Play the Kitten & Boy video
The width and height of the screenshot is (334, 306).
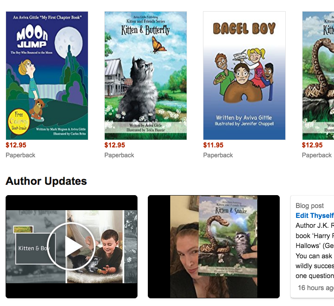click(71, 247)
